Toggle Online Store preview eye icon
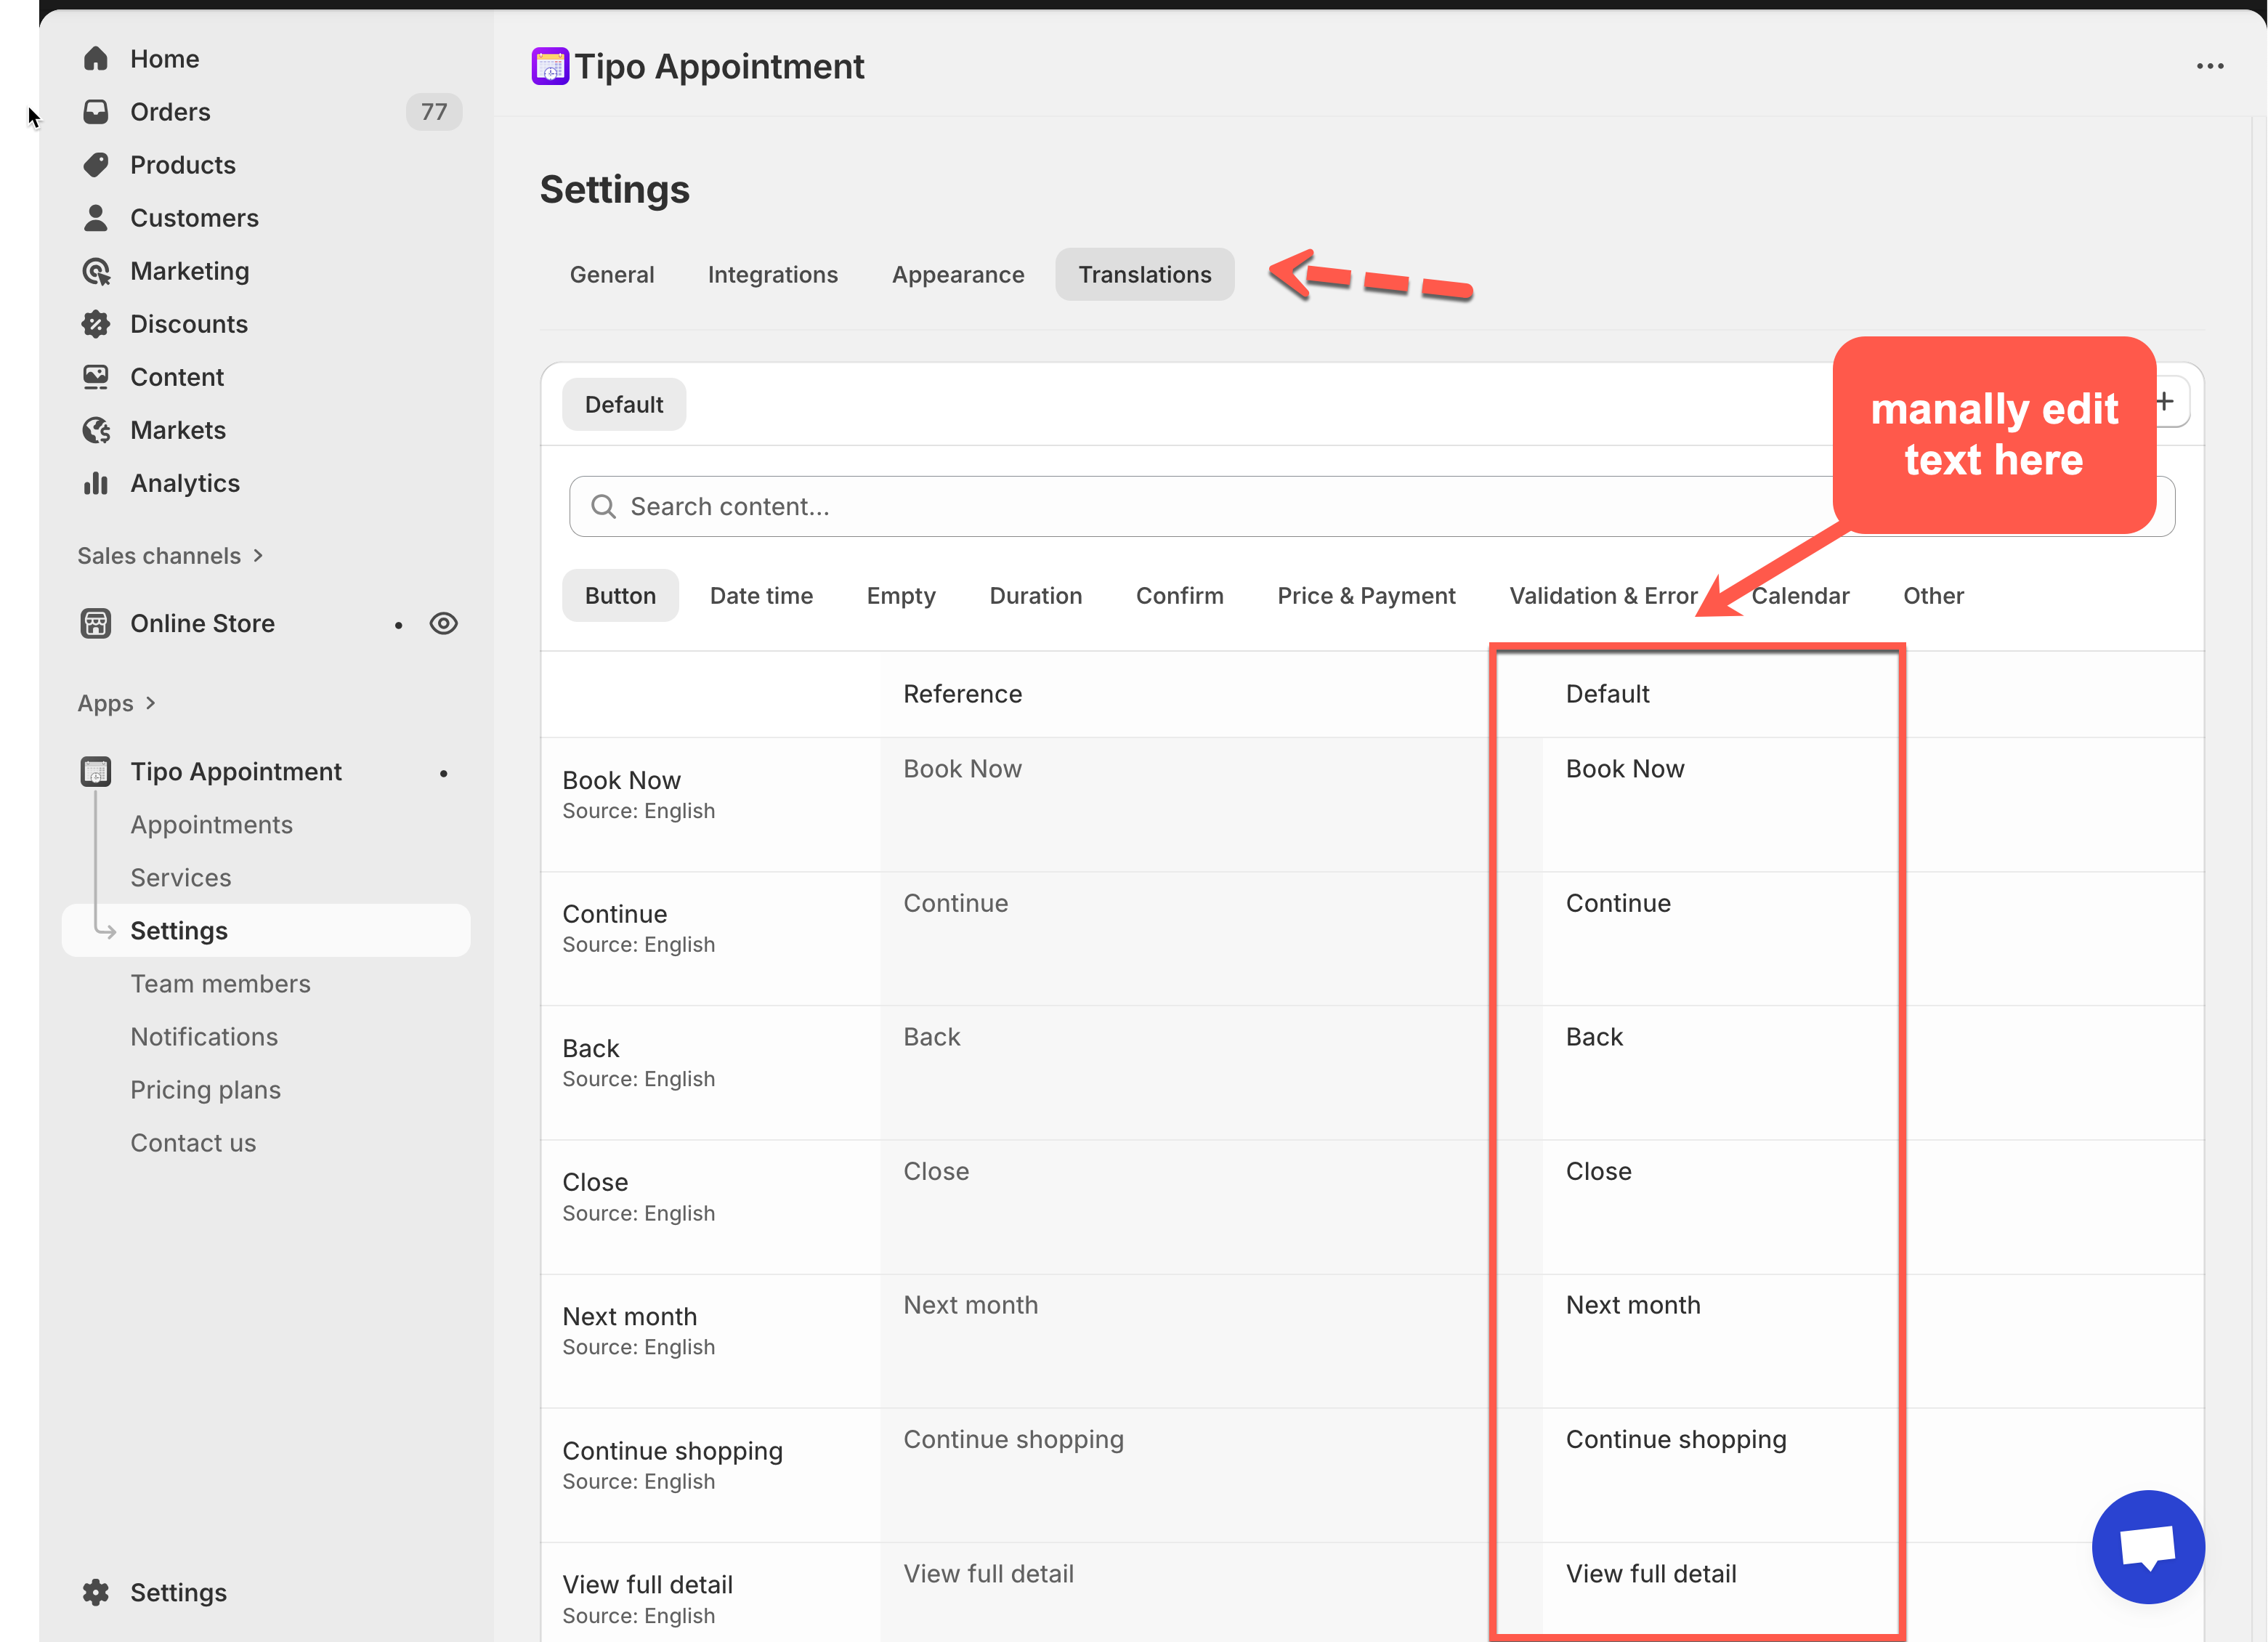The width and height of the screenshot is (2268, 1642). pyautogui.click(x=443, y=624)
